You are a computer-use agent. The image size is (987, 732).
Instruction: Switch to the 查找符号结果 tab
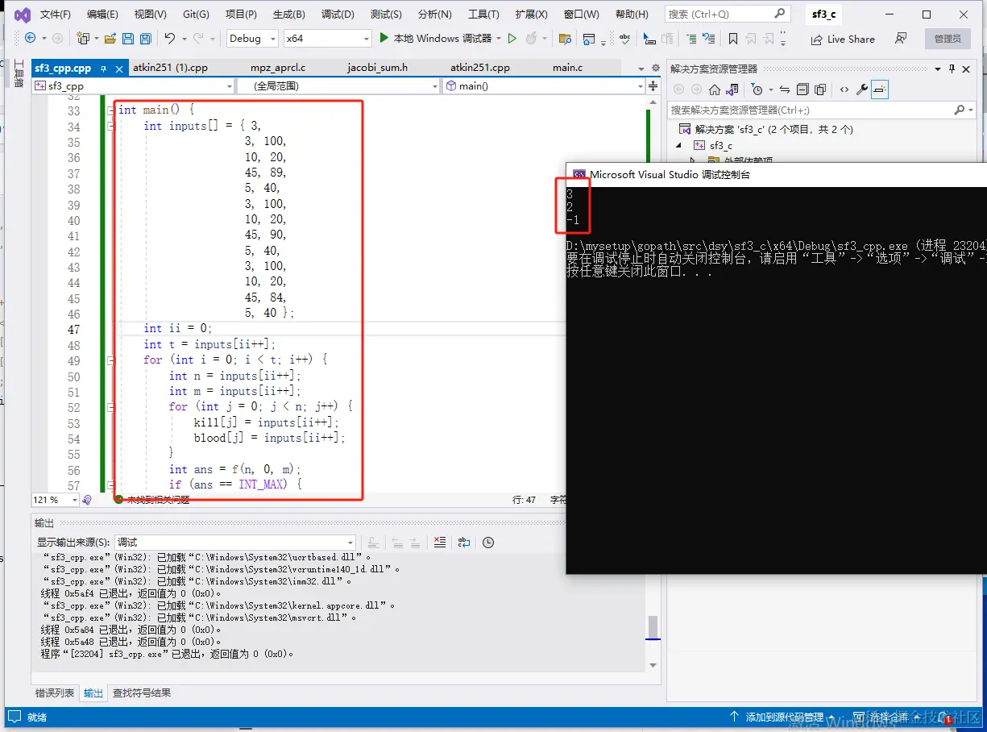(x=142, y=693)
